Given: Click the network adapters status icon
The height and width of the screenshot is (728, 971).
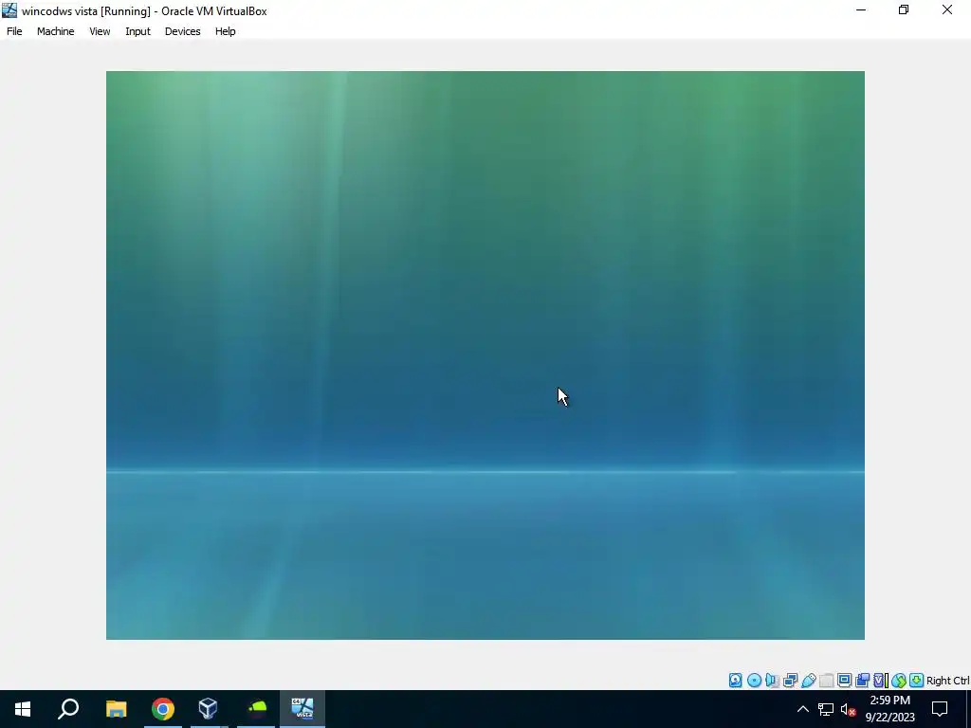Looking at the screenshot, I should pos(790,681).
